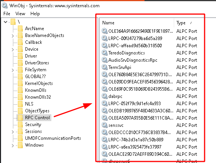Select the Sessions tree item label
The width and height of the screenshot is (216, 163).
tap(33, 131)
